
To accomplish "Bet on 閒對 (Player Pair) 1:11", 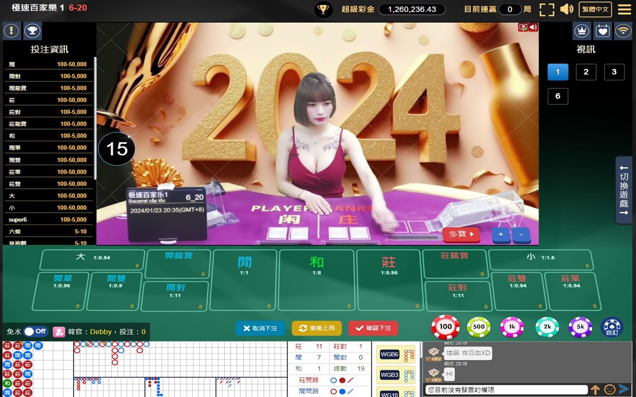I will [x=175, y=296].
